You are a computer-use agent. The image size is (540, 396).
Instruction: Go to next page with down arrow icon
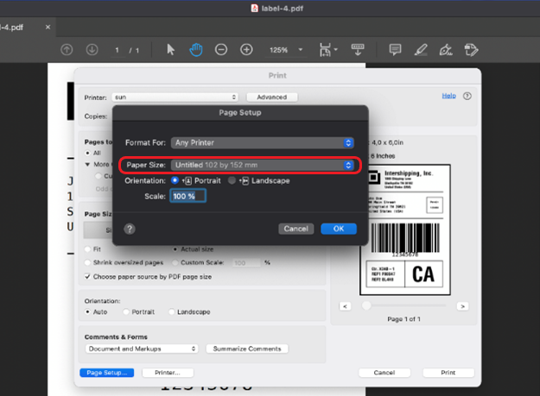[x=92, y=50]
